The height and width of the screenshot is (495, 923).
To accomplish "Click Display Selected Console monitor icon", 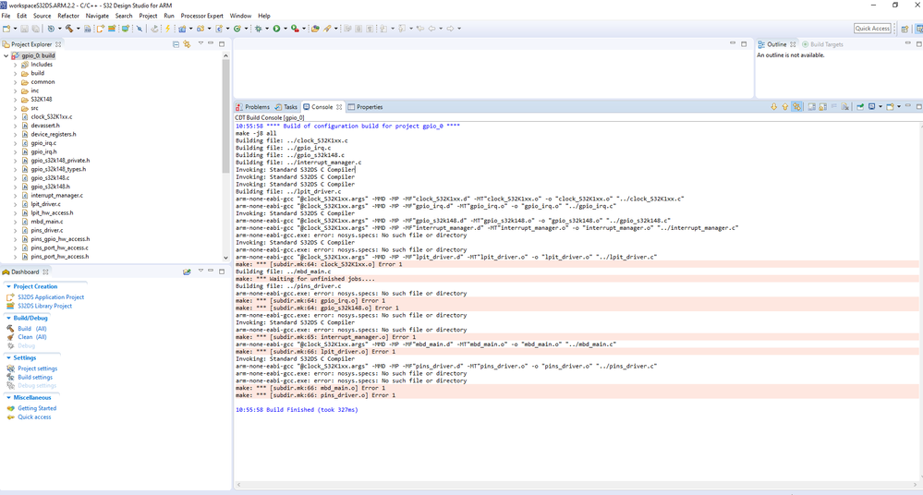I will [x=872, y=106].
